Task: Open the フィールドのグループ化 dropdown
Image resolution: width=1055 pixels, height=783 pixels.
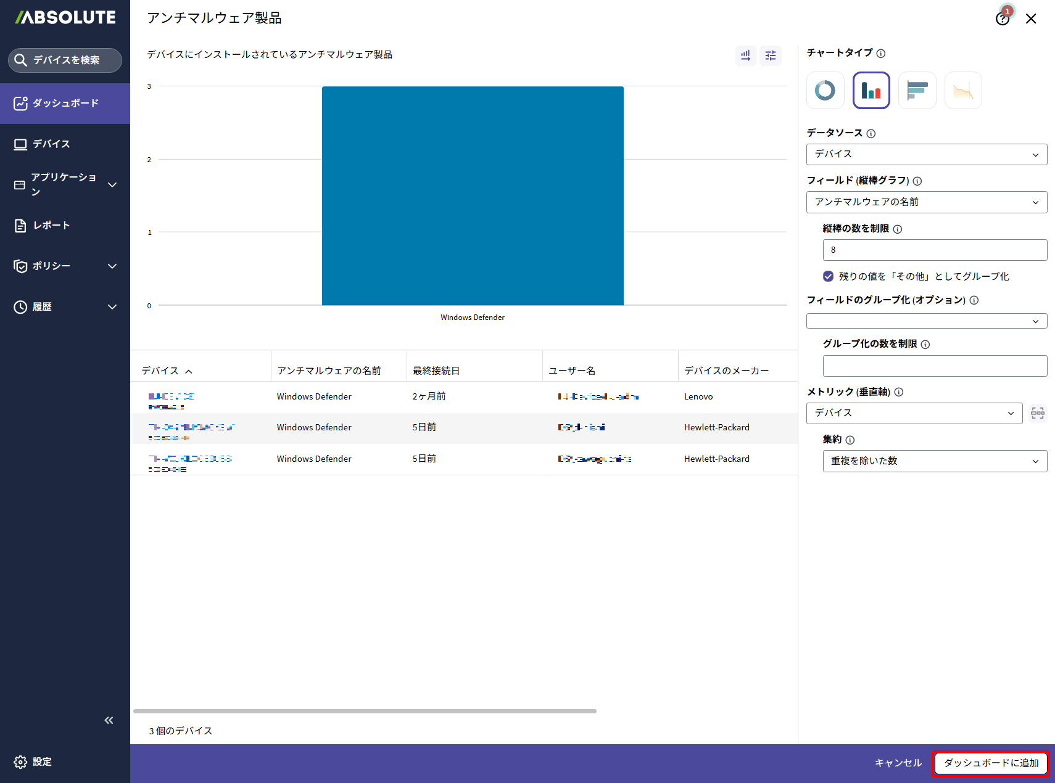Action: click(927, 321)
